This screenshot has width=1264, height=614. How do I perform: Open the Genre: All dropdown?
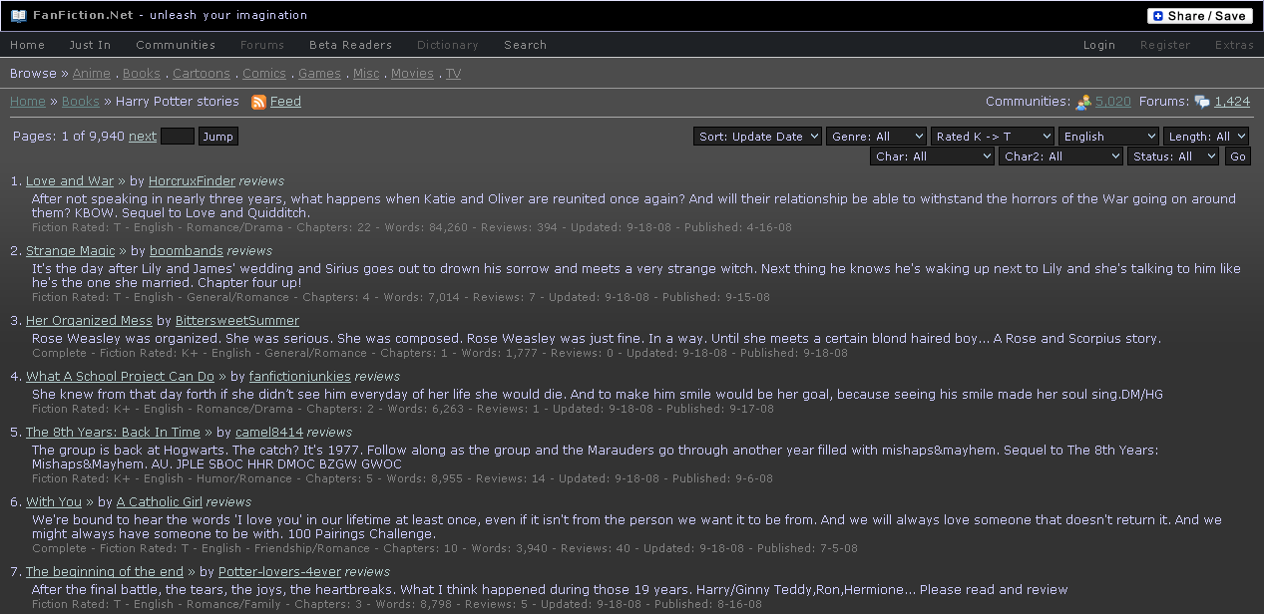point(876,137)
